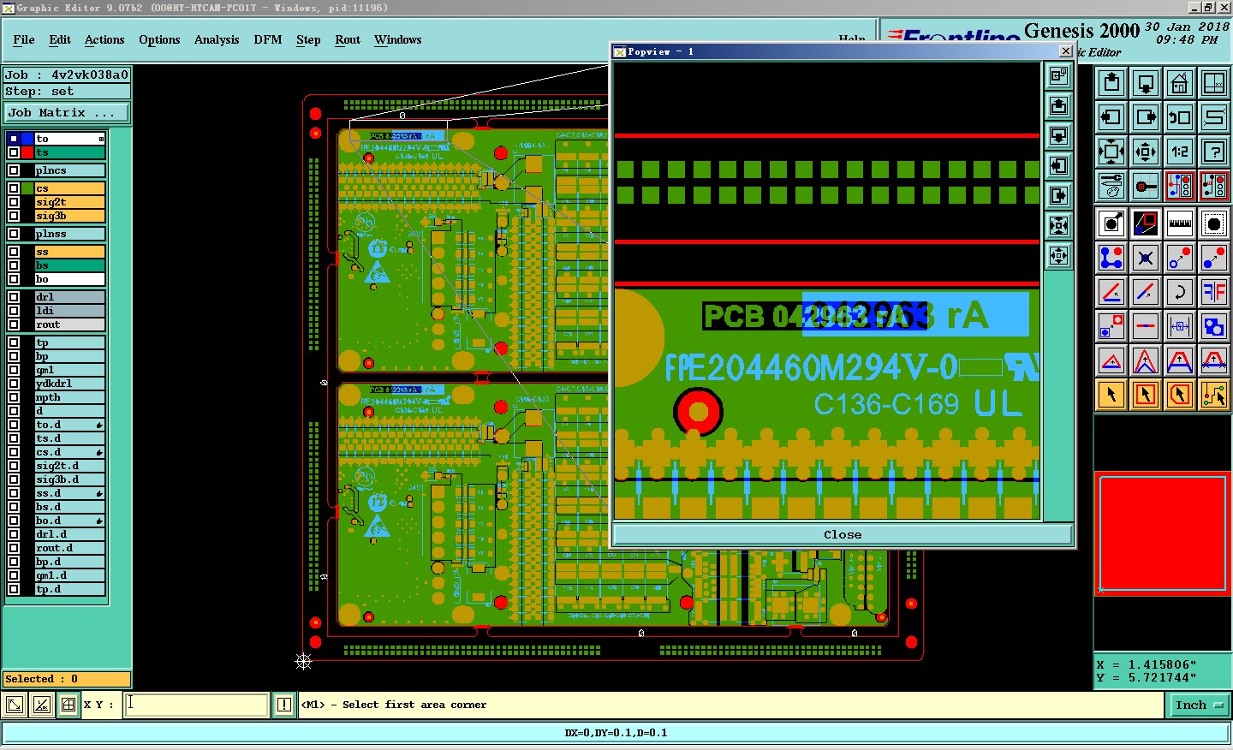Select the rout.d layer row
1233x750 pixels.
pos(69,548)
